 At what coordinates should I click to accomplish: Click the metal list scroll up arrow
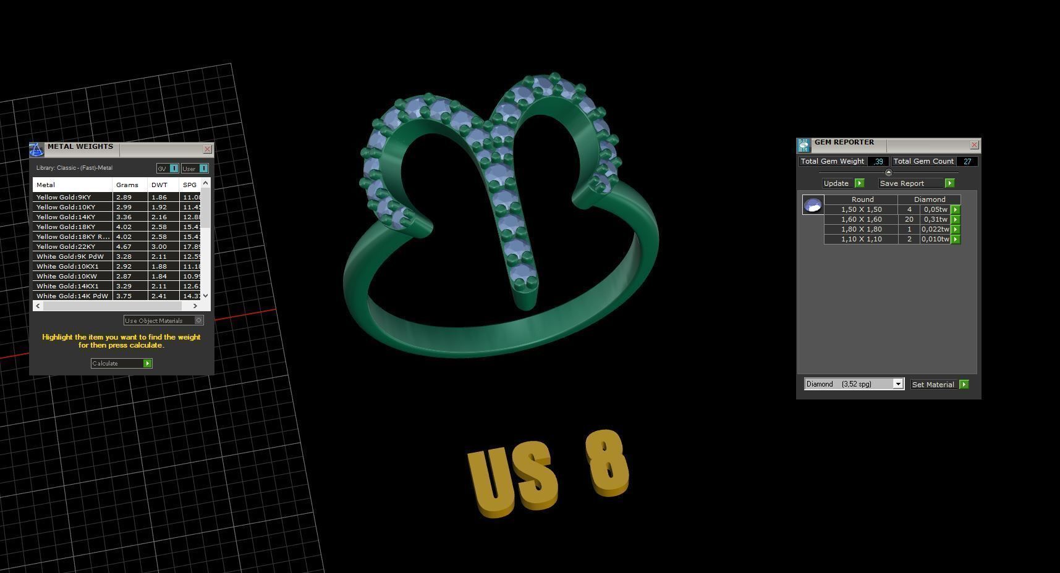206,183
